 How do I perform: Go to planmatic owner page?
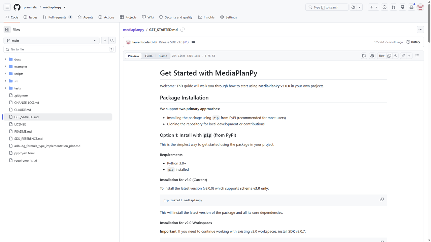[31, 7]
